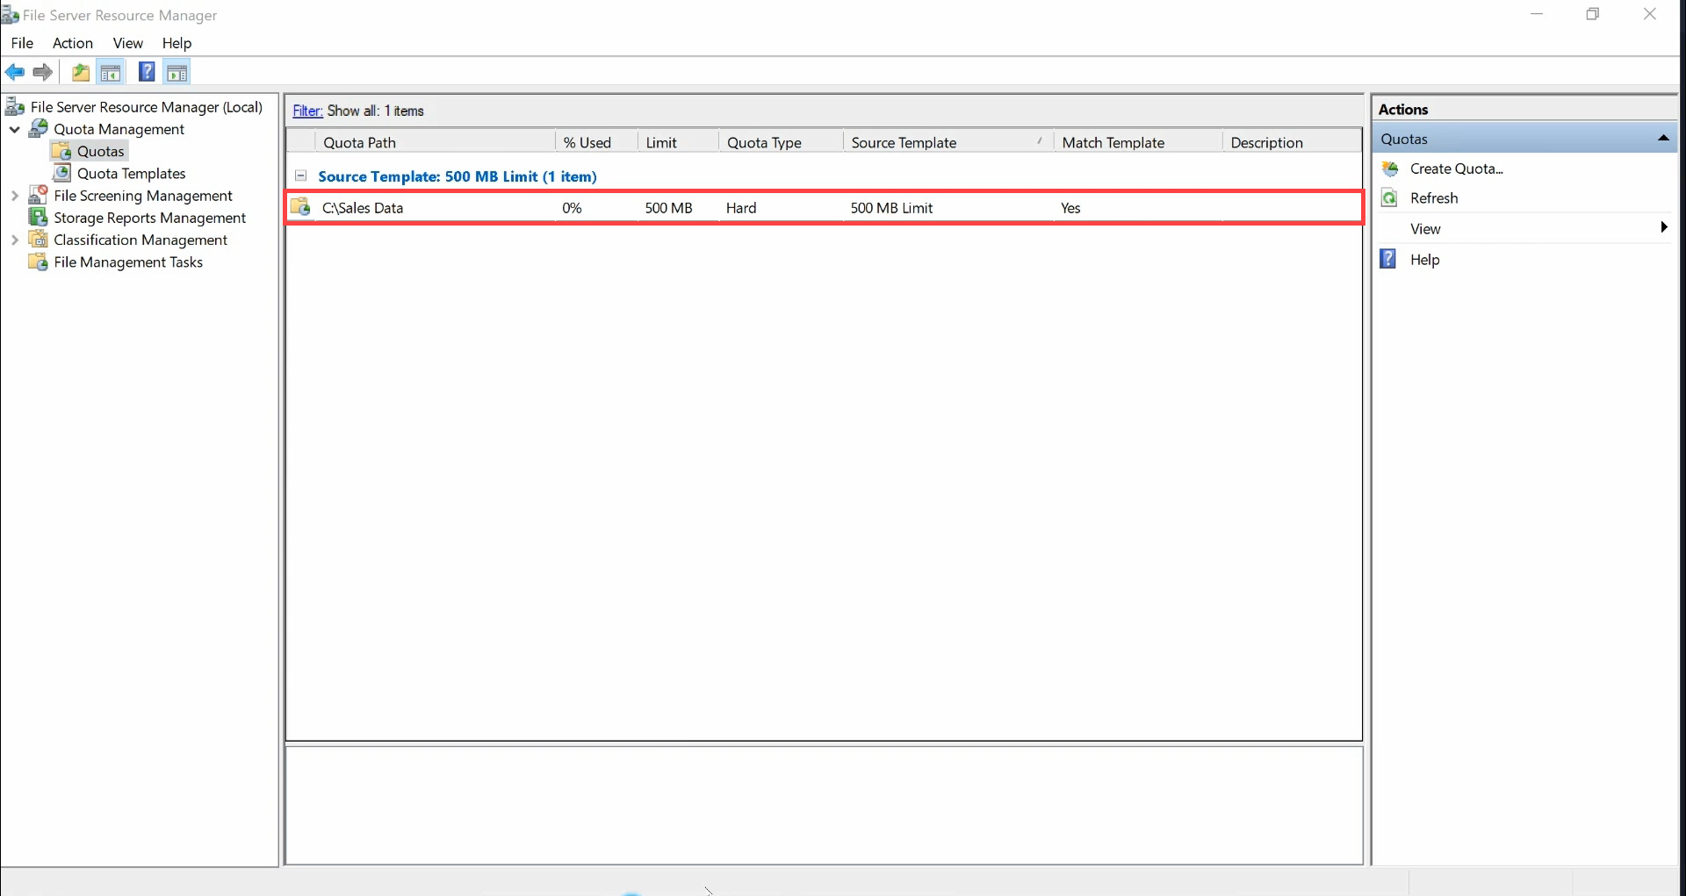This screenshot has height=896, width=1686.
Task: Expand the File Screening Management node
Action: (x=15, y=195)
